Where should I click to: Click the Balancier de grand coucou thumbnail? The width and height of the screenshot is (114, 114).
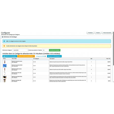pos(5,62)
